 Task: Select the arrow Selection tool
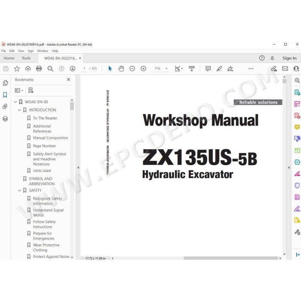[110, 68]
